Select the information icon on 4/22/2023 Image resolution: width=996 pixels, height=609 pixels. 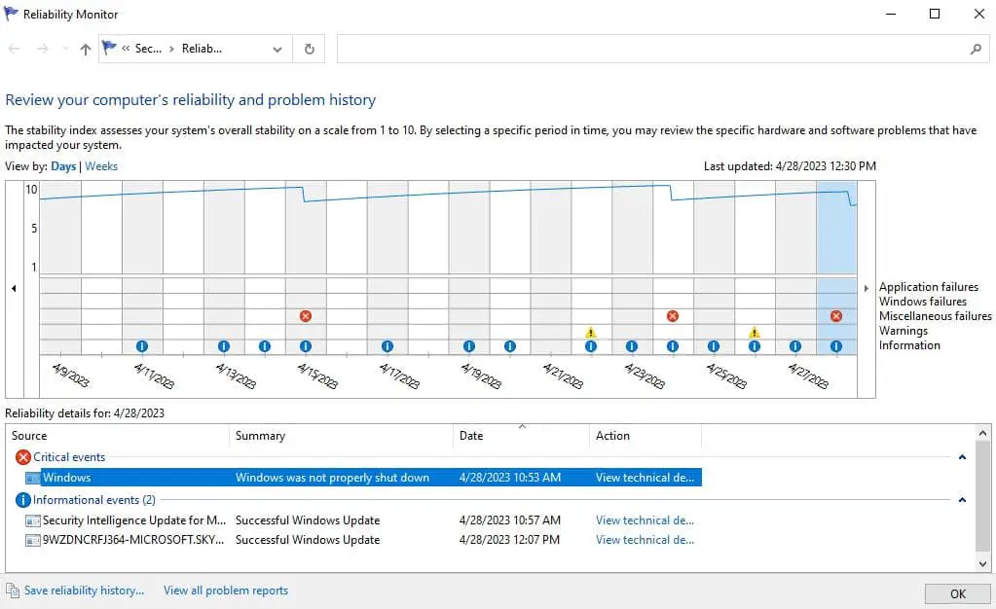tap(591, 346)
